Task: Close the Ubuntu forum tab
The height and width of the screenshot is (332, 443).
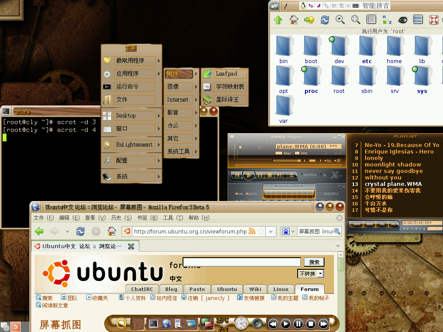Action: click(131, 246)
